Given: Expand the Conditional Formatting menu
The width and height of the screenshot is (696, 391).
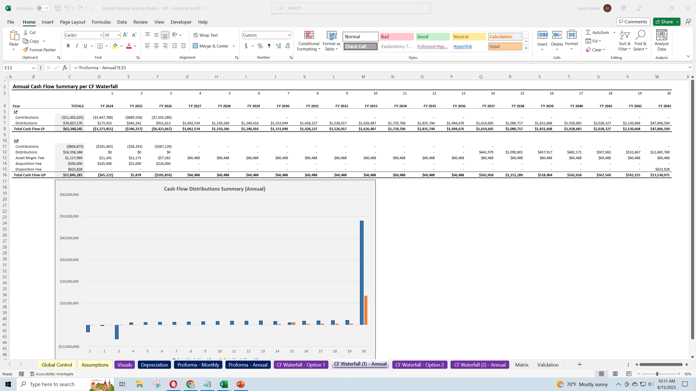Looking at the screenshot, I should point(309,40).
